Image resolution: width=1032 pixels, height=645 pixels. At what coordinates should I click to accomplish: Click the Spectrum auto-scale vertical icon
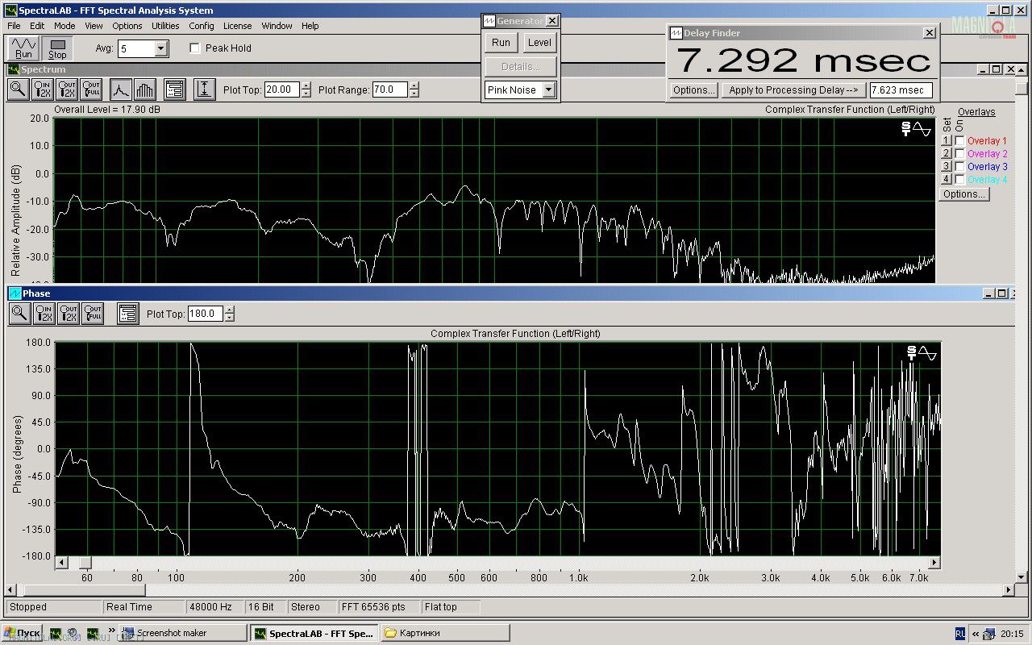click(205, 89)
